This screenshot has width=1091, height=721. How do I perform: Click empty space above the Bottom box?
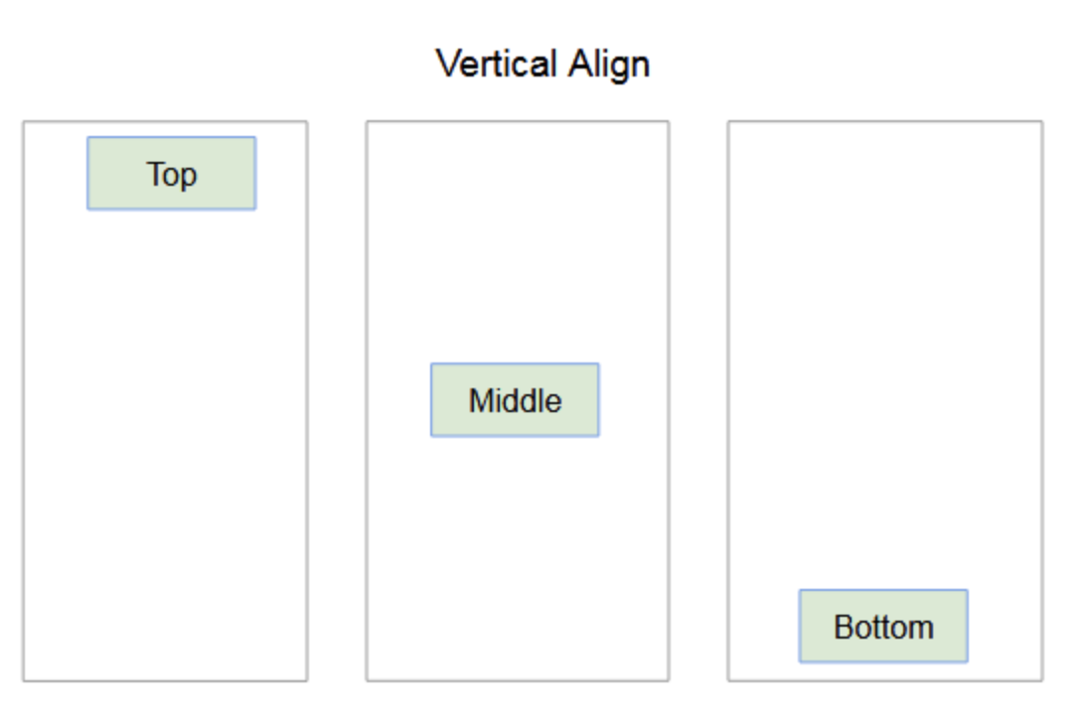click(x=882, y=397)
